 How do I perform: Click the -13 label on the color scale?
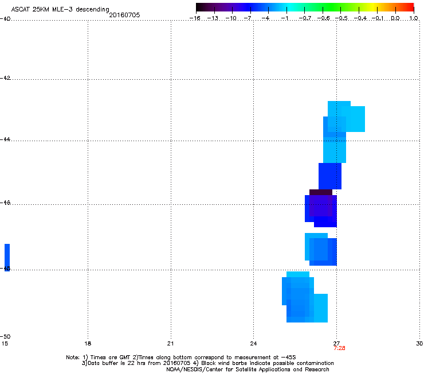(x=213, y=18)
